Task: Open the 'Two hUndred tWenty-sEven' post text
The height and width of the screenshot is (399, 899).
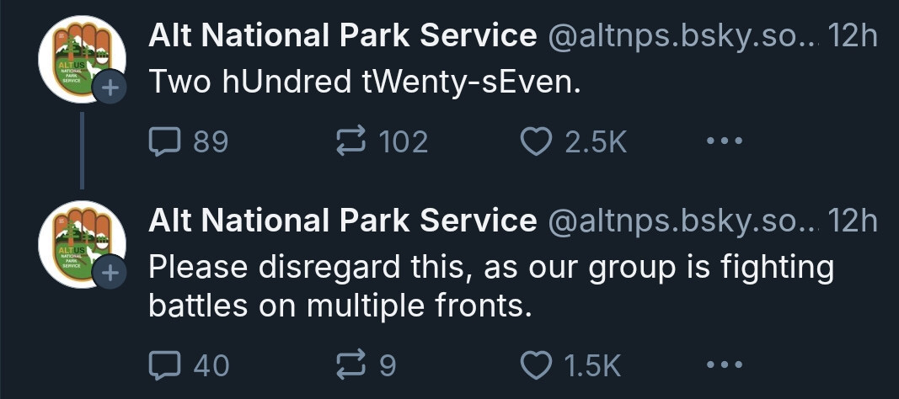Action: tap(365, 82)
